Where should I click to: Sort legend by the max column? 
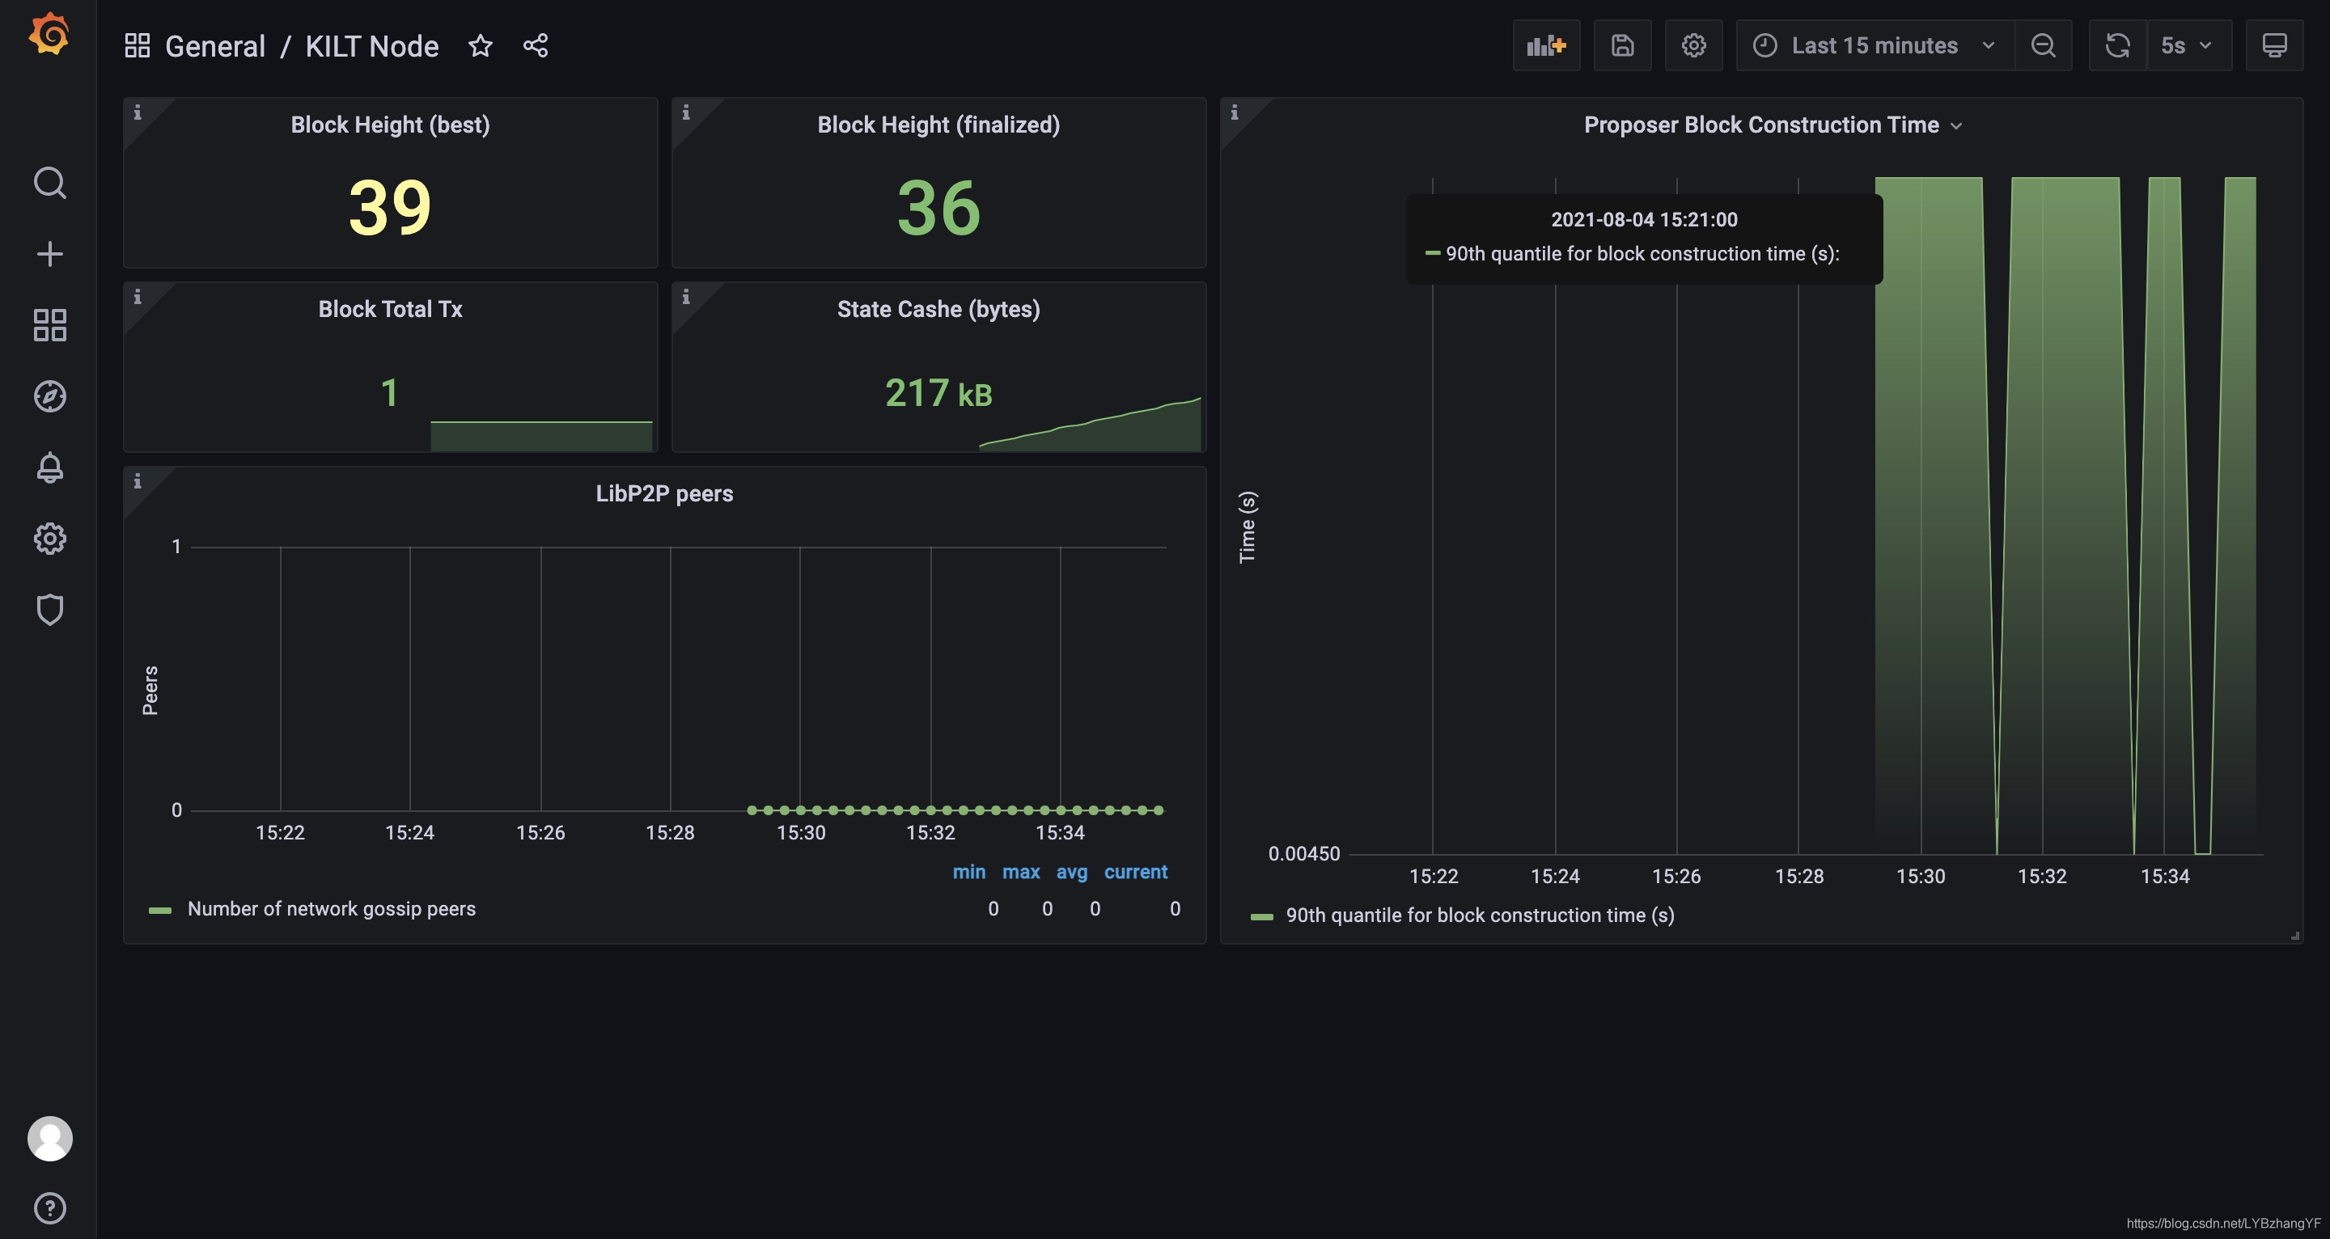(x=1020, y=872)
